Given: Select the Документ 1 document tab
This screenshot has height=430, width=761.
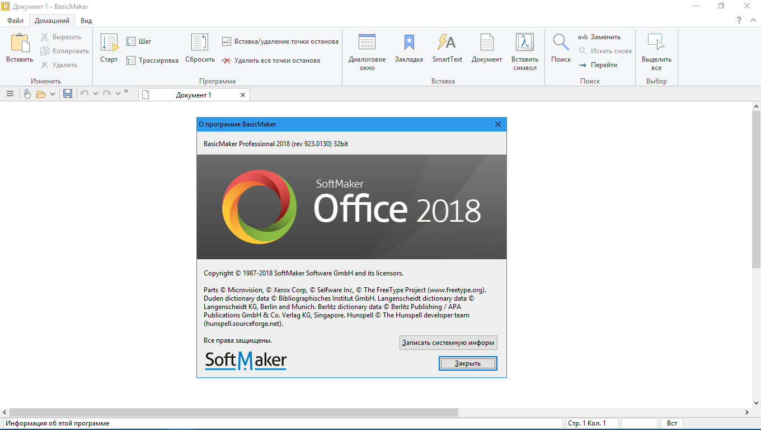Looking at the screenshot, I should pos(194,95).
